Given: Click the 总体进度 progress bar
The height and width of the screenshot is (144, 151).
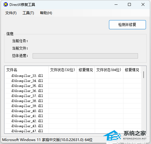Looking at the screenshot, I should point(85,56).
